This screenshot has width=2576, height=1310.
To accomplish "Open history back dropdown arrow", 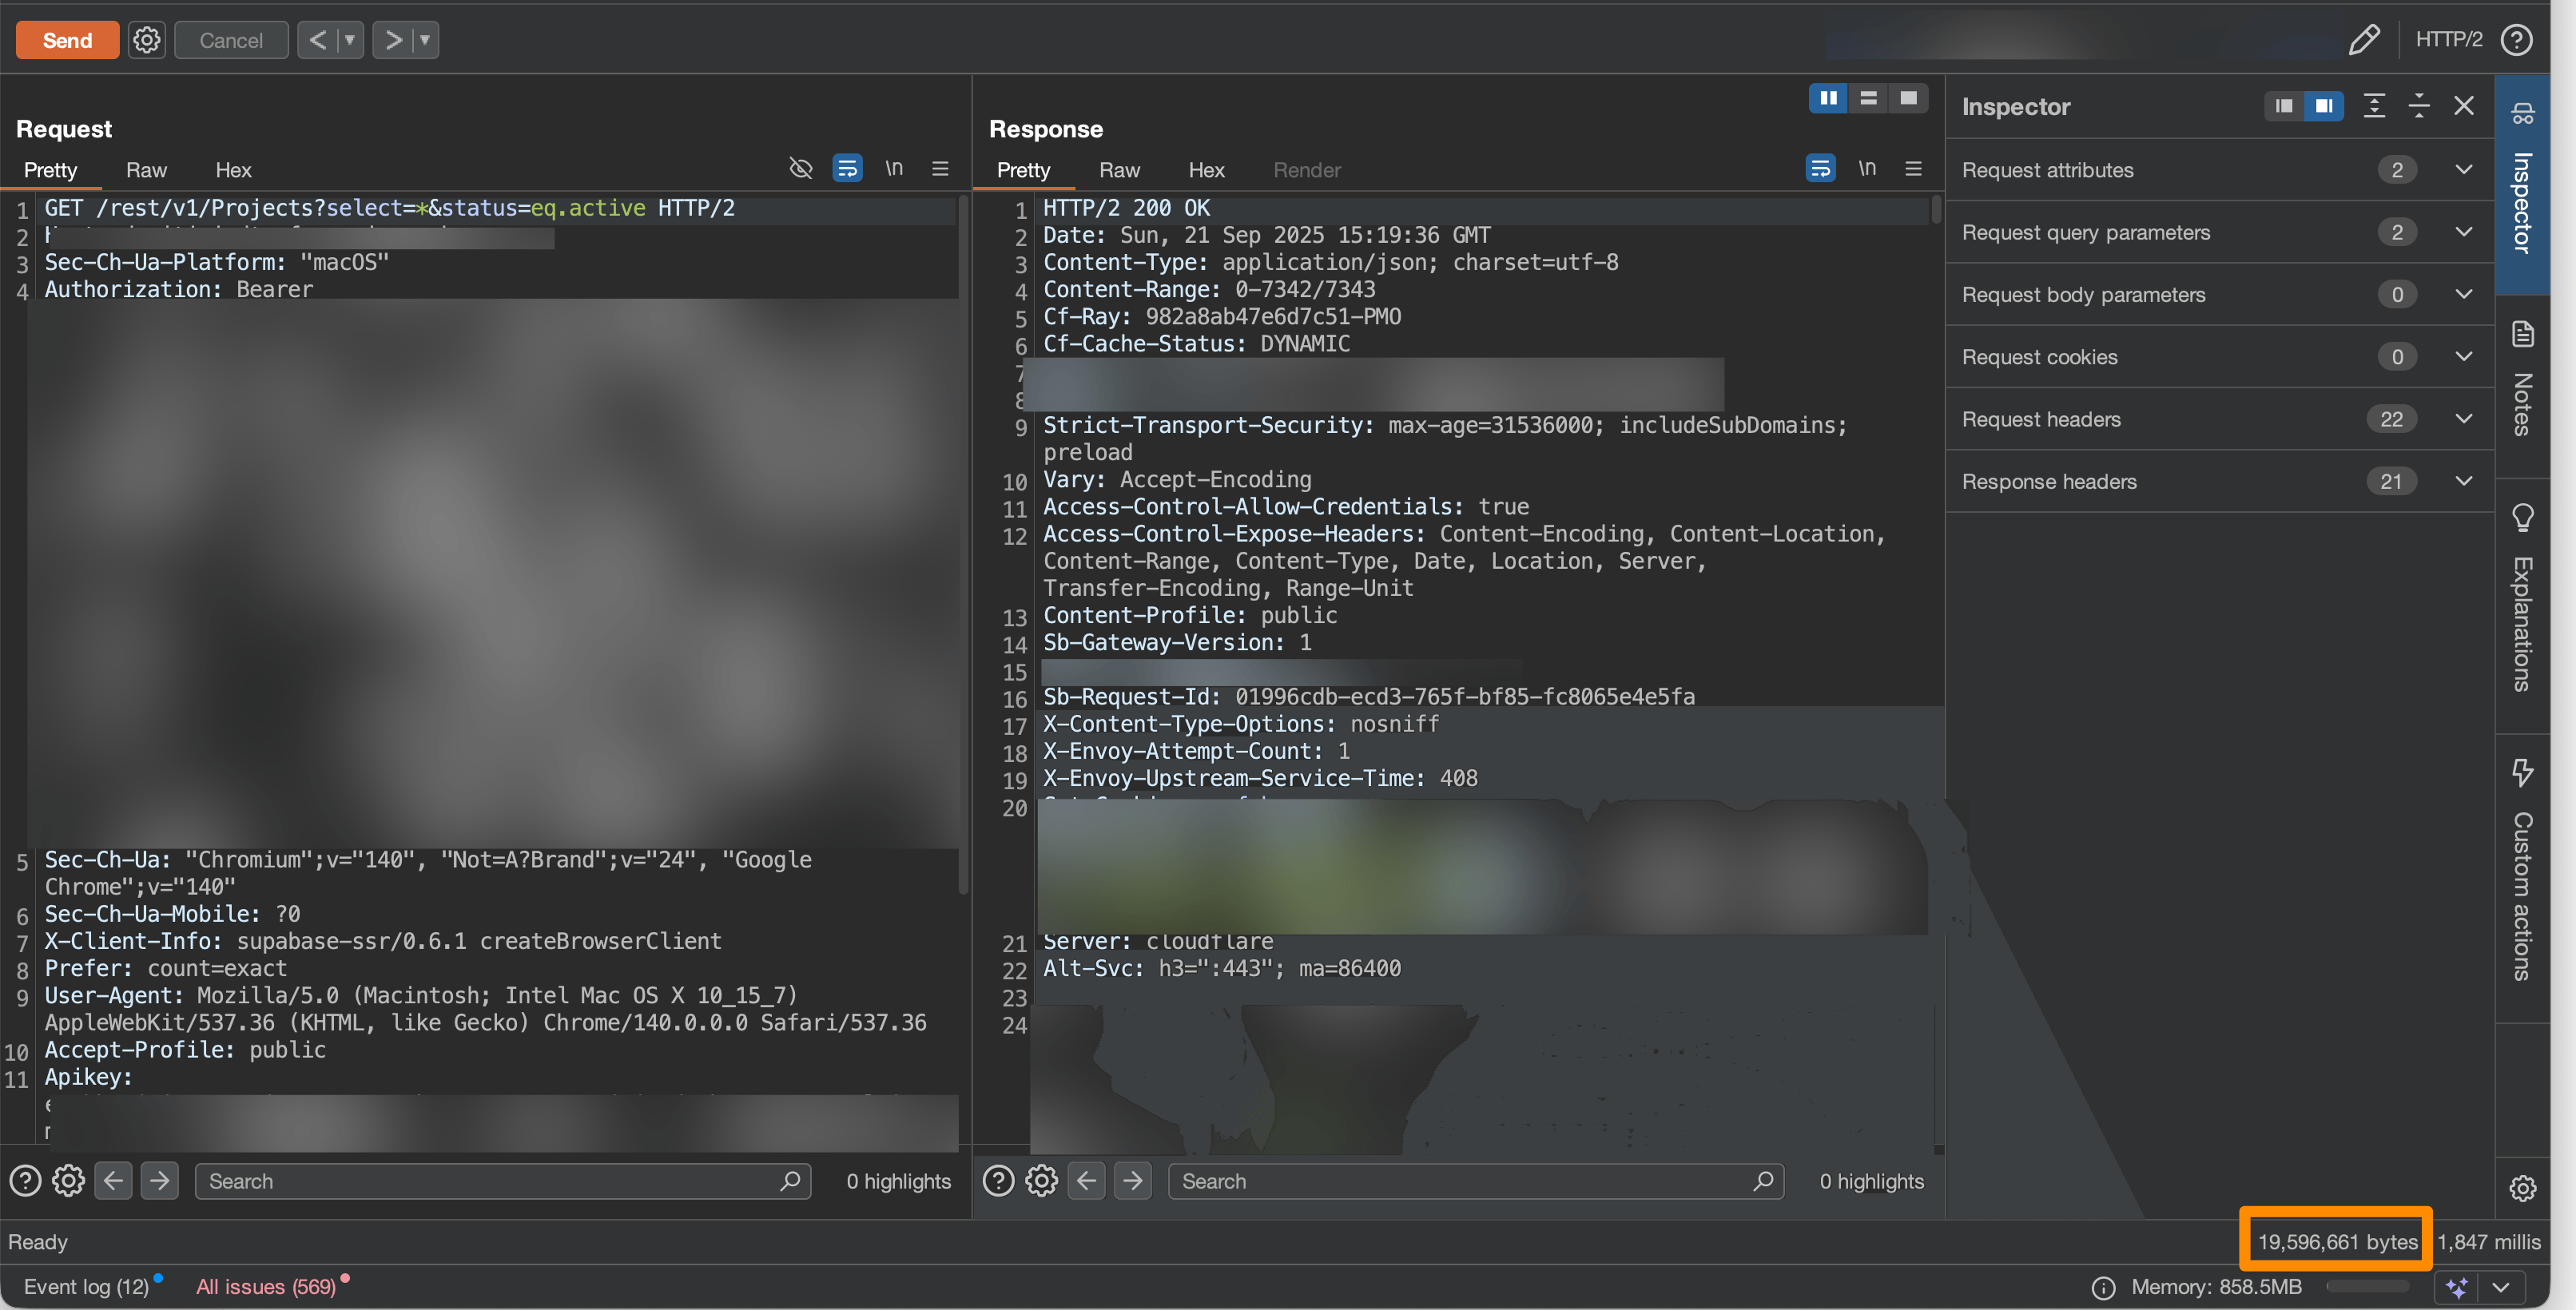I will [x=350, y=40].
